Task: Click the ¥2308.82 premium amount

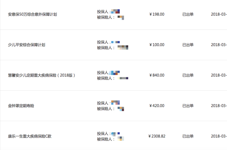Action: pos(157,136)
